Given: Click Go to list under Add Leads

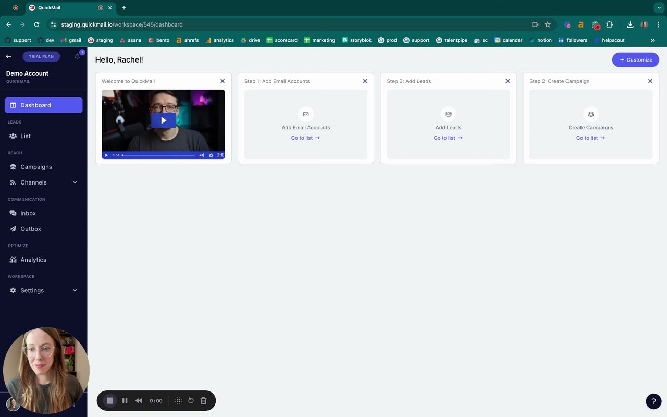Looking at the screenshot, I should [448, 138].
